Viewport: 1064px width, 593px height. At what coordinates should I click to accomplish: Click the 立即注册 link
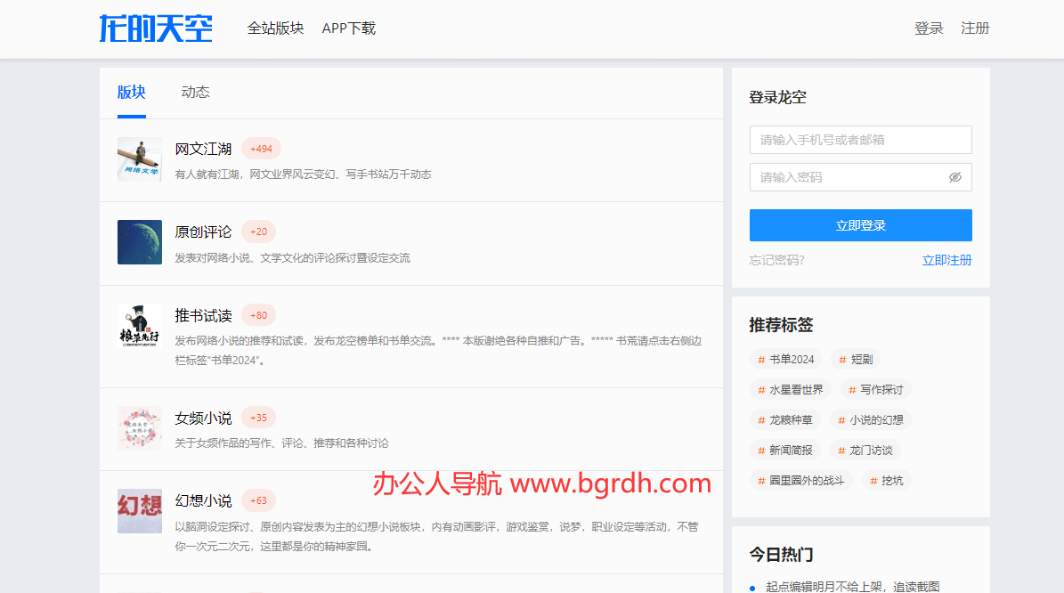pos(946,260)
